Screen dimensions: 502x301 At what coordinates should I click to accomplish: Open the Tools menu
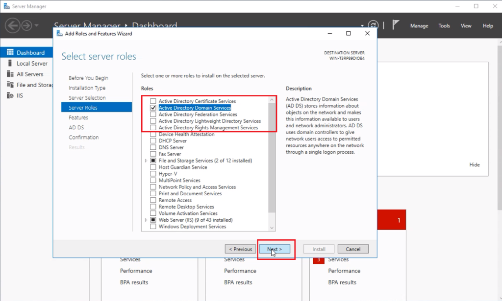(444, 25)
